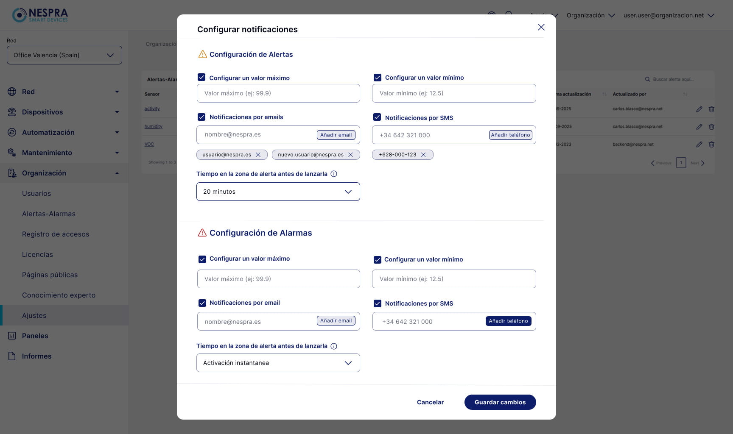
Task: Uncheck alert 'Configurar un valor máximo' checkbox
Action: click(201, 78)
